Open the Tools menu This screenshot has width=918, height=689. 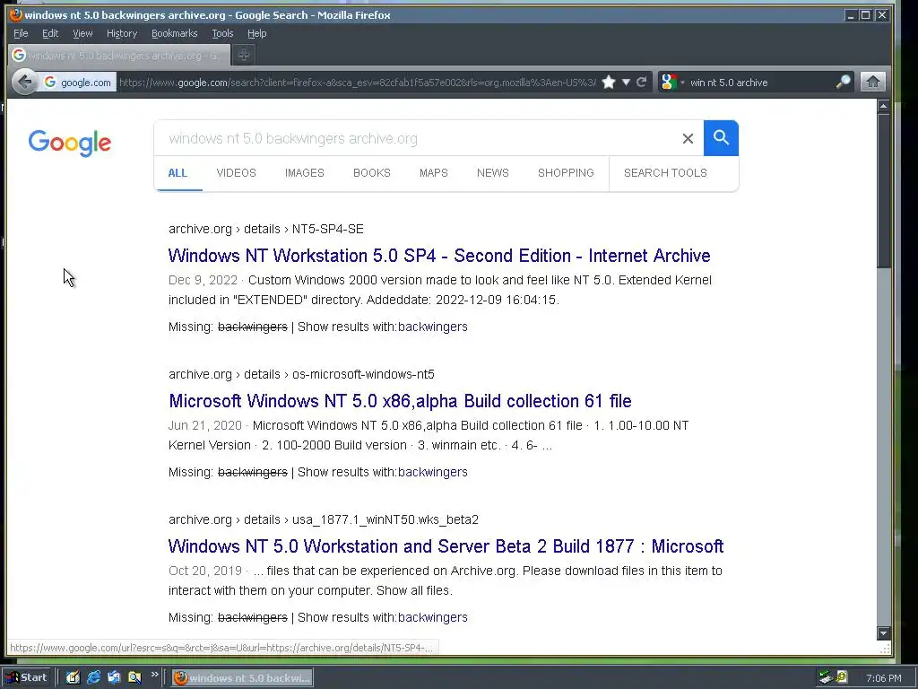click(x=222, y=33)
